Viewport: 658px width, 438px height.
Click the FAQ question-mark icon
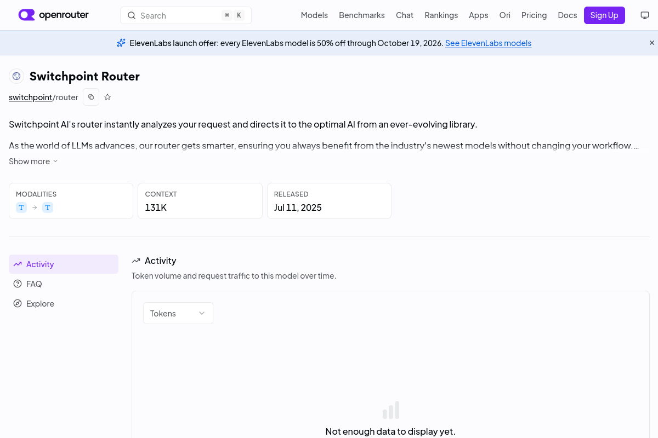18,284
